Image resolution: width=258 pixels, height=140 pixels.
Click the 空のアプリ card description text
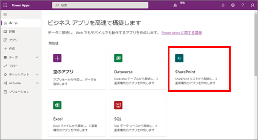coord(75,82)
